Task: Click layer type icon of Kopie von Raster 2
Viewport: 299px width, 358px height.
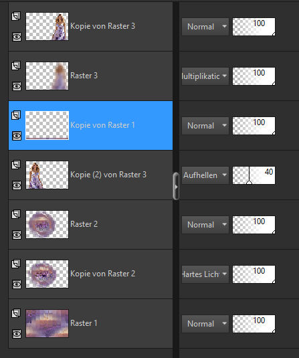Action: (16, 264)
